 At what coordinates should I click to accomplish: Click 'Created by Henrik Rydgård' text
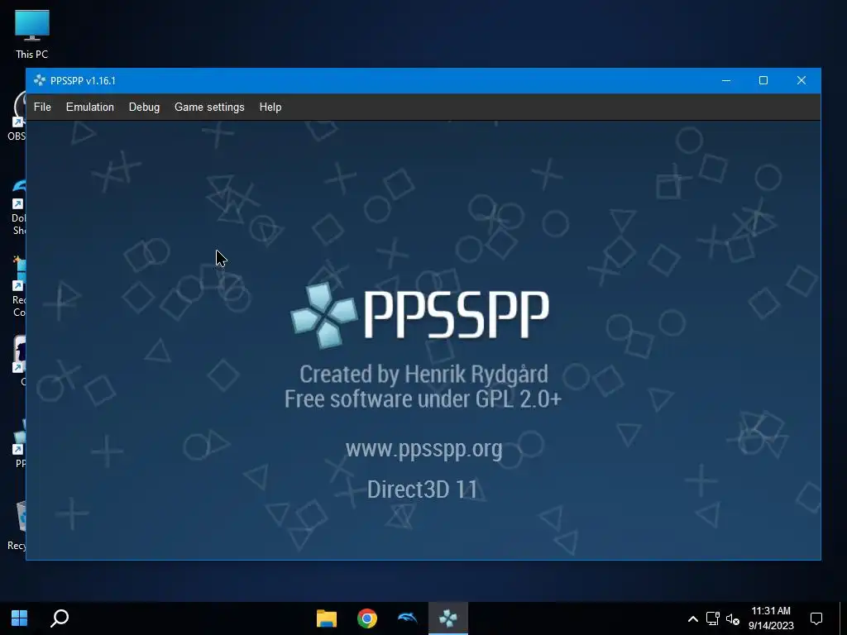tap(423, 374)
